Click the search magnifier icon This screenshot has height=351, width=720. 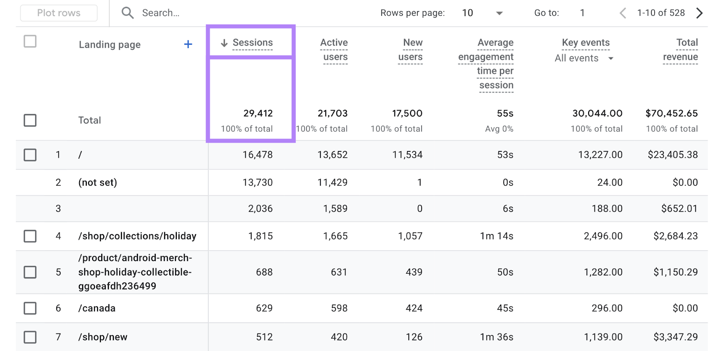(127, 13)
